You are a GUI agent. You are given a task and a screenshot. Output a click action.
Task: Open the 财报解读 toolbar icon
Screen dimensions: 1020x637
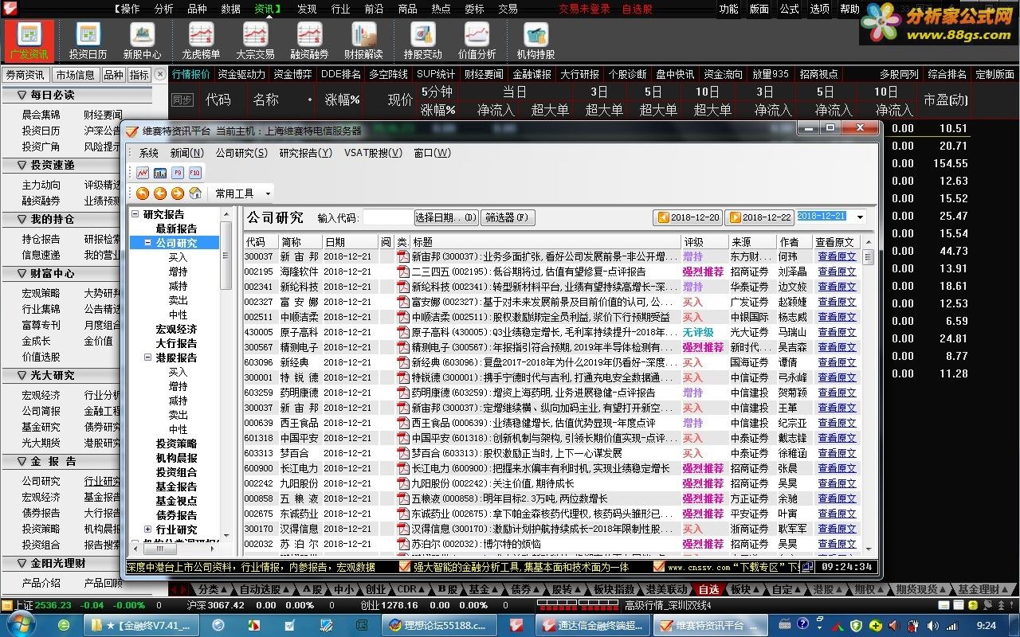[x=363, y=41]
